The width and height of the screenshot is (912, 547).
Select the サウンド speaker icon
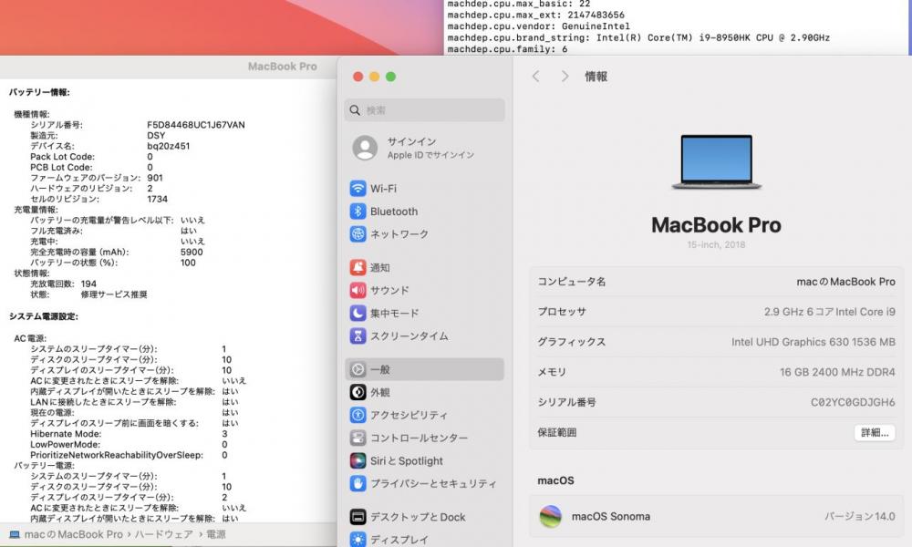358,290
